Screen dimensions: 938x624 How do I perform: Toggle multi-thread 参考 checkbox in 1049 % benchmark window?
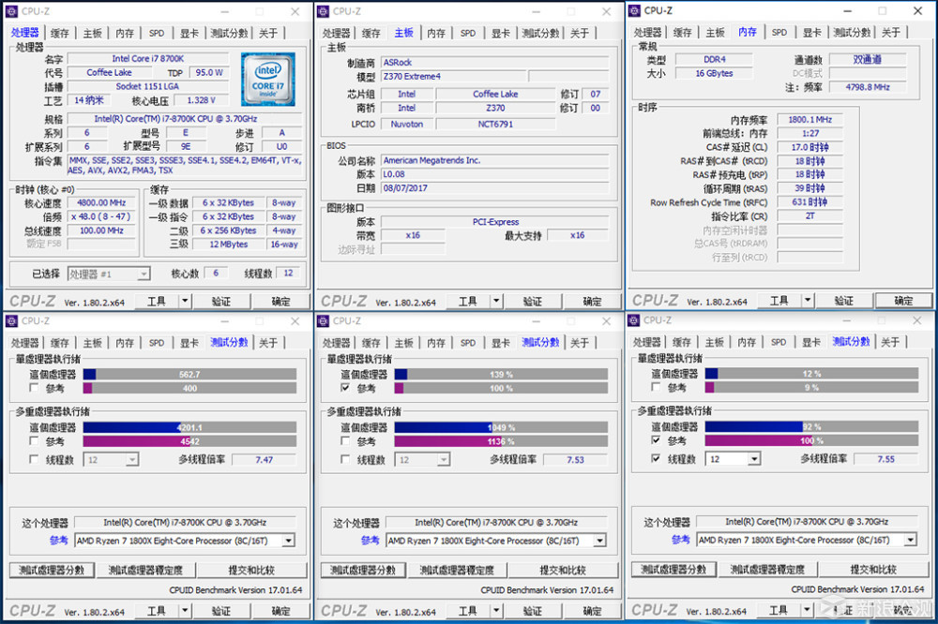click(345, 441)
